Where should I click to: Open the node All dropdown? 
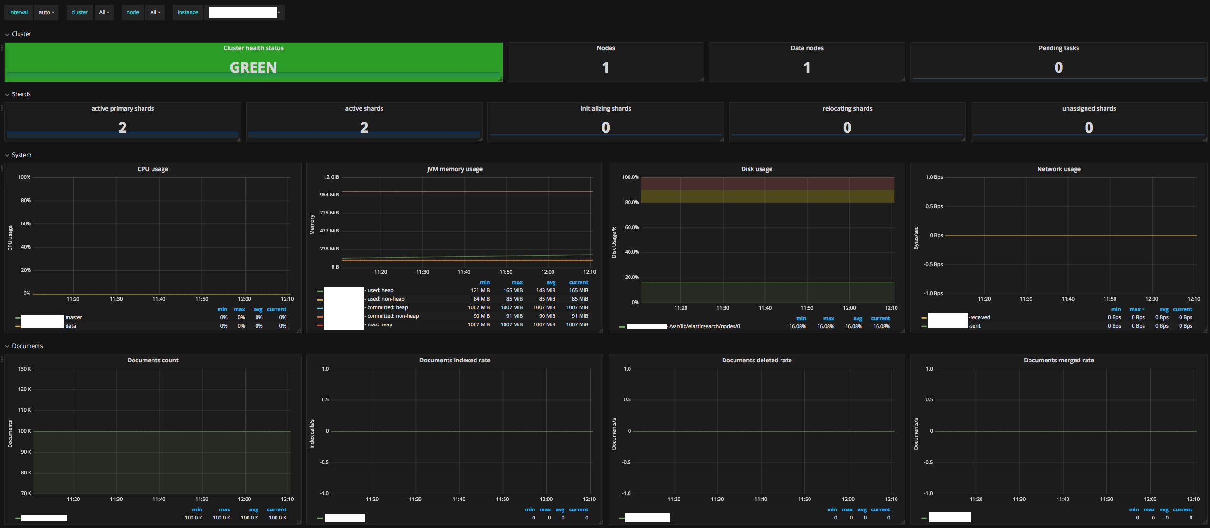click(x=155, y=12)
